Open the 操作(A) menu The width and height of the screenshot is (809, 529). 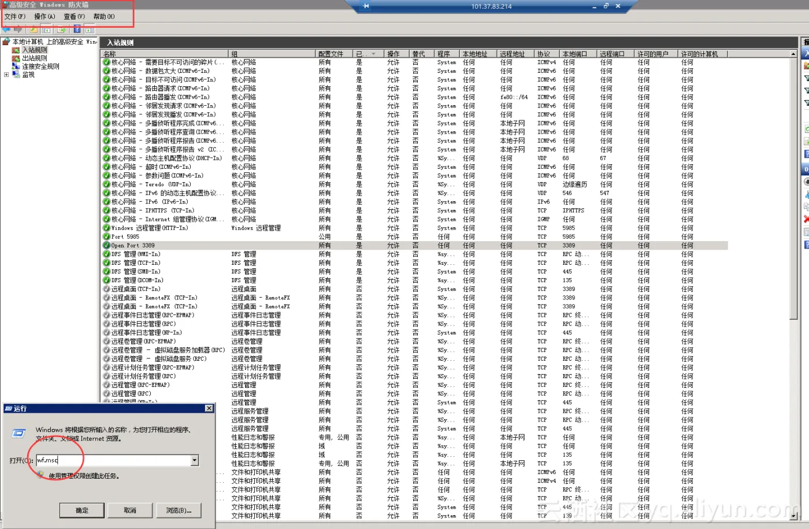(x=44, y=17)
